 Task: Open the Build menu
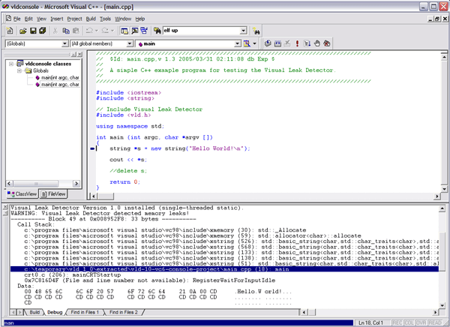tap(91, 18)
